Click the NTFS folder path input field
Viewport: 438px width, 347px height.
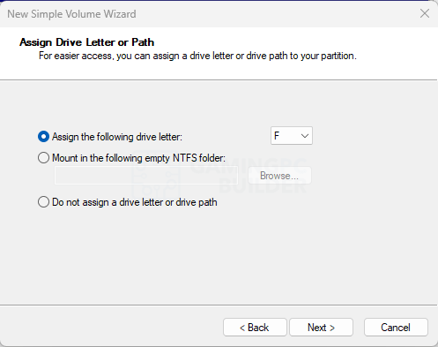click(146, 176)
